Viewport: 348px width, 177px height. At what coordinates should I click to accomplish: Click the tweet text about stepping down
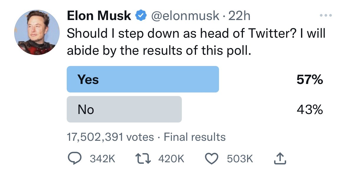[x=196, y=42]
